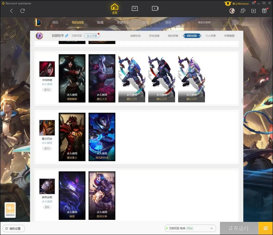Click the 2/9 skin count badge
The width and height of the screenshot is (273, 235).
pyautogui.click(x=47, y=207)
